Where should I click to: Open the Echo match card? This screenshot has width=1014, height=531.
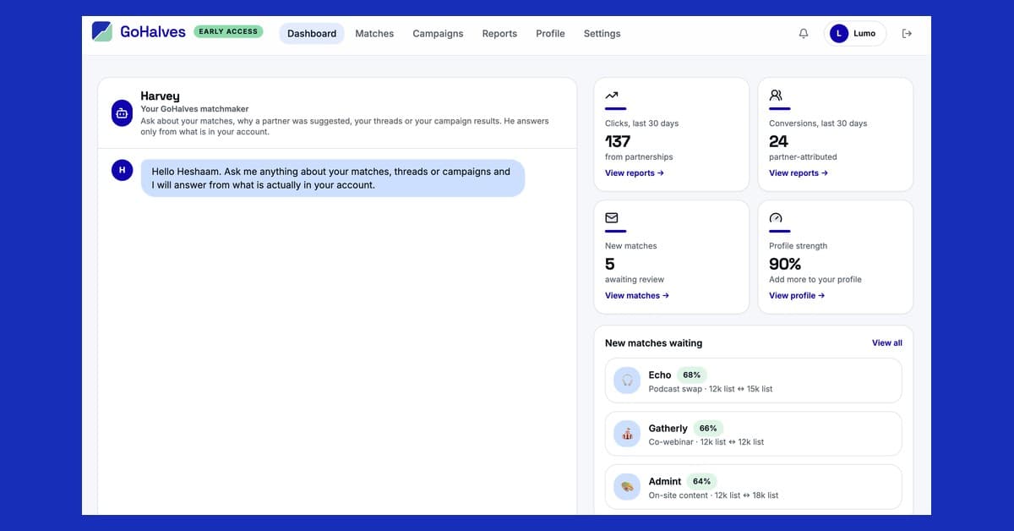pos(754,380)
